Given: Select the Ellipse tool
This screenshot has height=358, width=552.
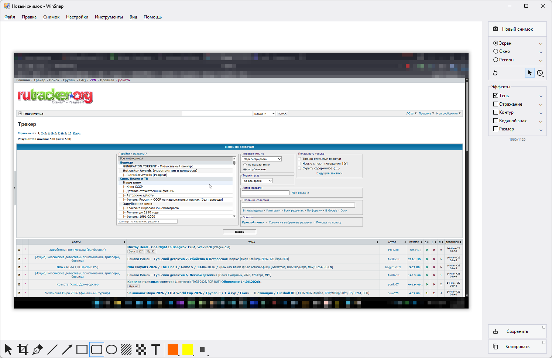Looking at the screenshot, I should (112, 350).
